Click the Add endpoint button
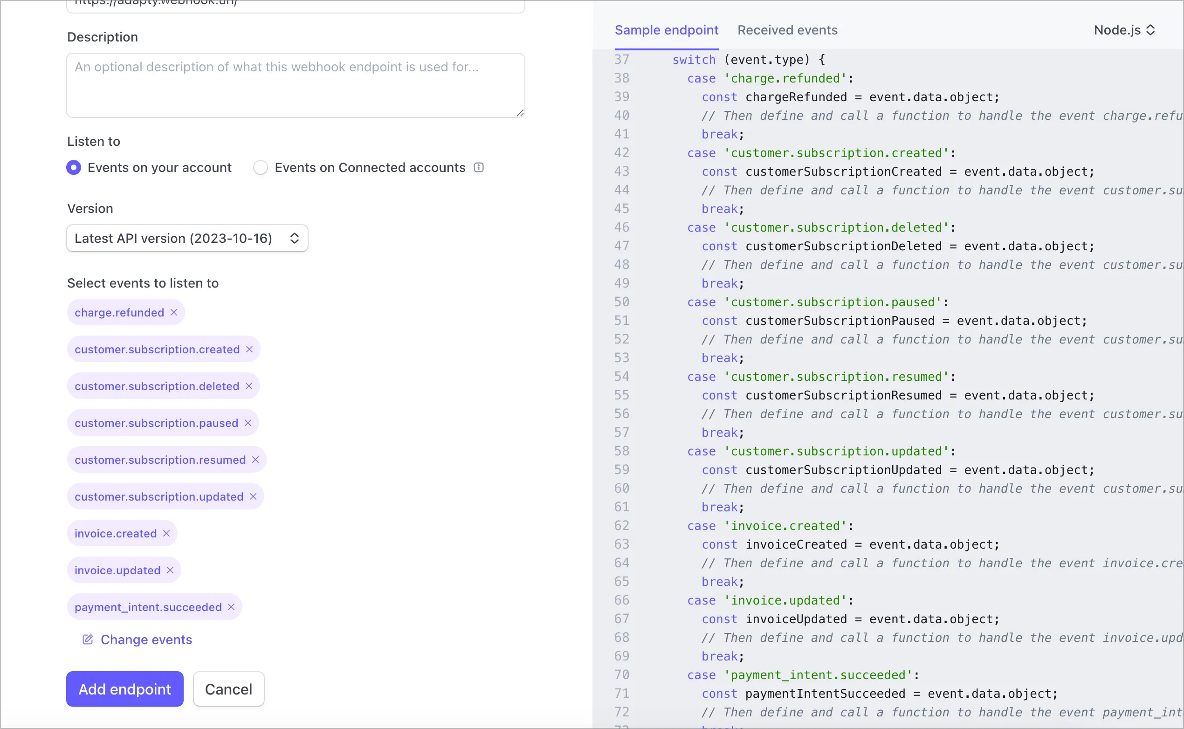Screen dimensions: 1184x729 [125, 689]
